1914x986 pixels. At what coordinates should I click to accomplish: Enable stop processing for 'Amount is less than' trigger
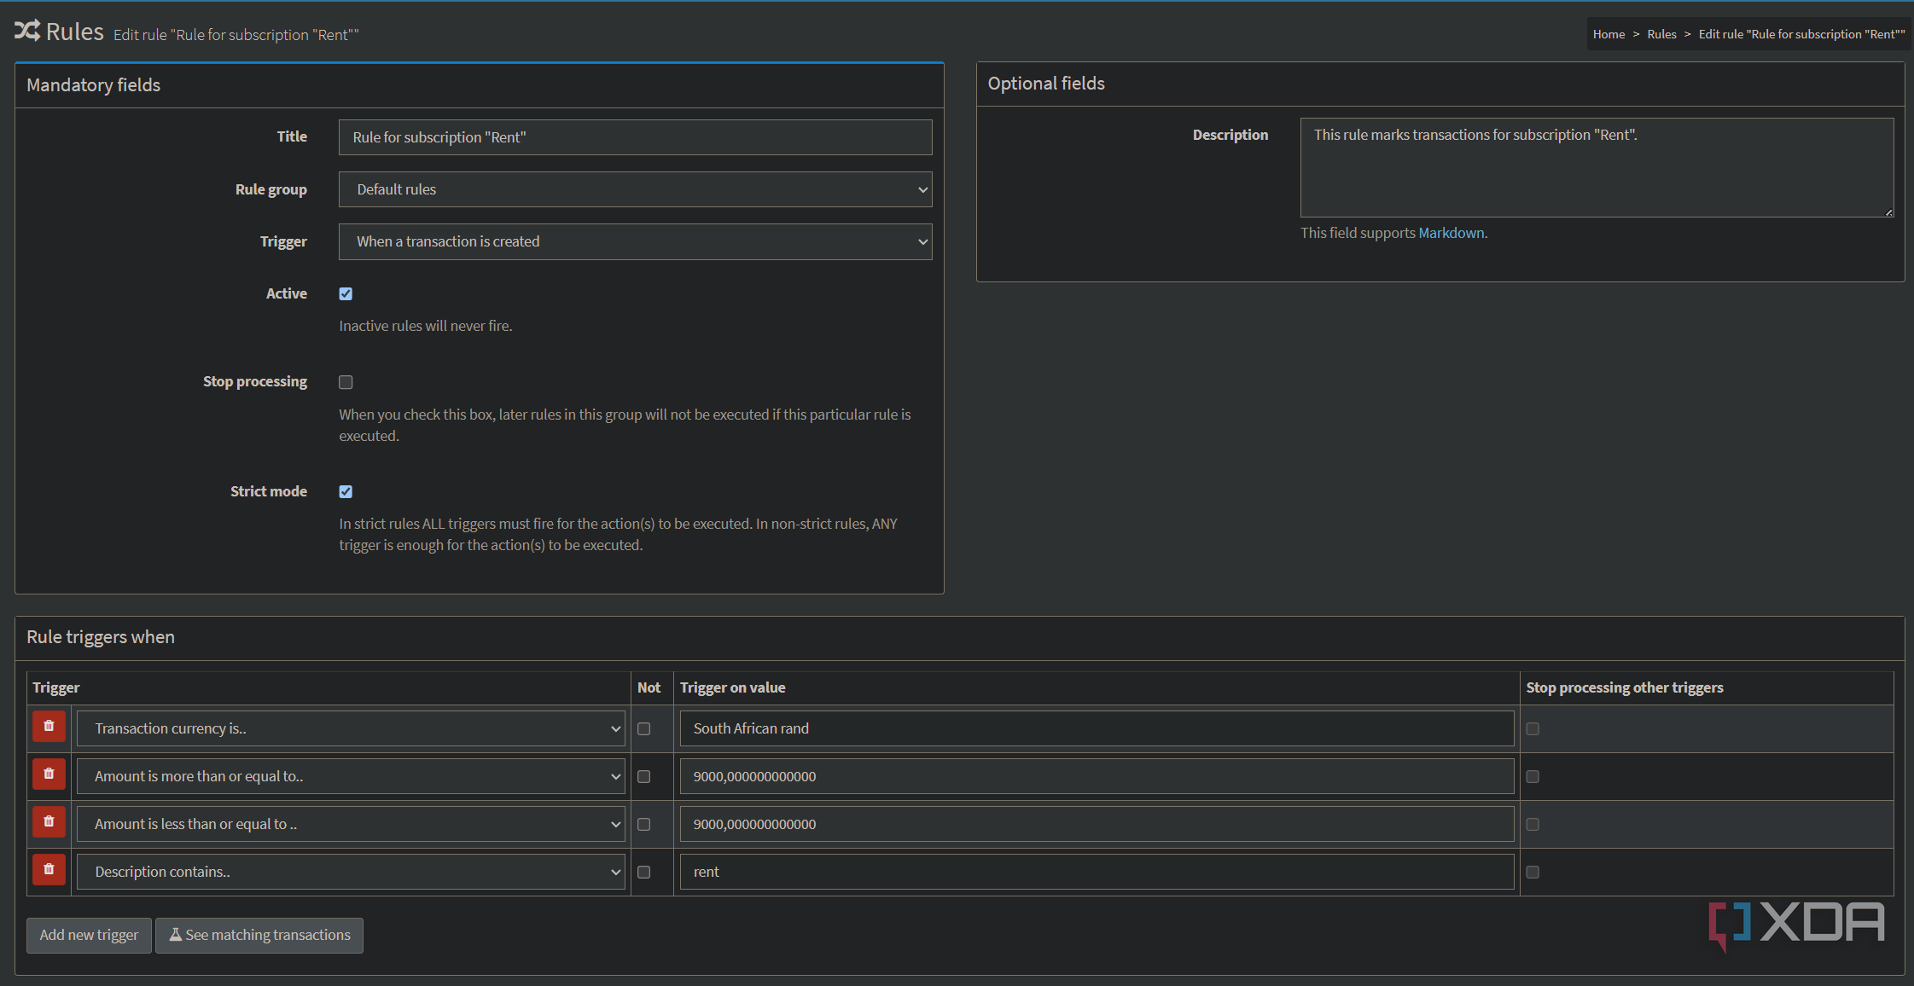(x=1533, y=825)
